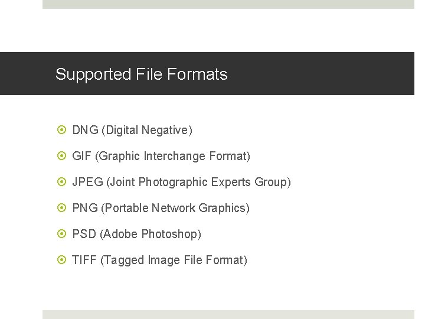Click the word Formats in the title
The height and width of the screenshot is (319, 425).
tap(197, 74)
